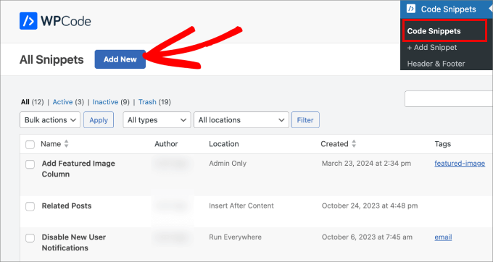Filter by Active snippets
Image resolution: width=493 pixels, height=262 pixels.
[x=62, y=102]
